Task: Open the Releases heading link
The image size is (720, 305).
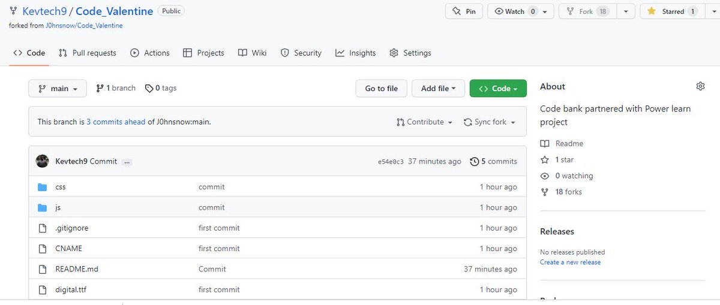Action: (x=557, y=231)
